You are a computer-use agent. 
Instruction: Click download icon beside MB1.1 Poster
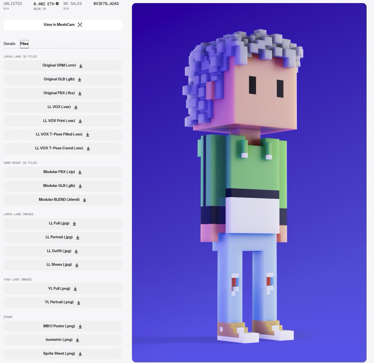[80, 327]
